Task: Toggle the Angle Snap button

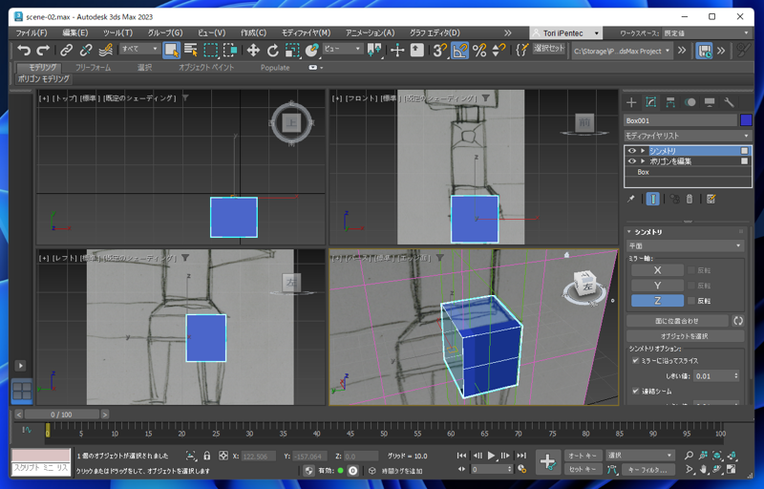Action: (459, 50)
